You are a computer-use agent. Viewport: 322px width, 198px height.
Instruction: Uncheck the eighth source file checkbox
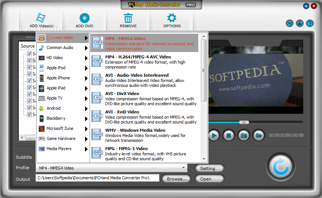[x=29, y=101]
